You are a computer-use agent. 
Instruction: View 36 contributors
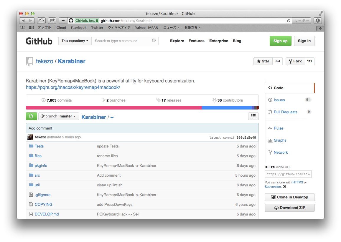[x=228, y=100]
